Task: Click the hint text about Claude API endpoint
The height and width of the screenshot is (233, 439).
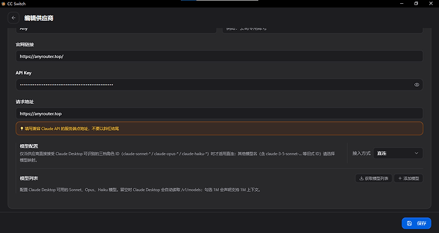Action: (72, 129)
